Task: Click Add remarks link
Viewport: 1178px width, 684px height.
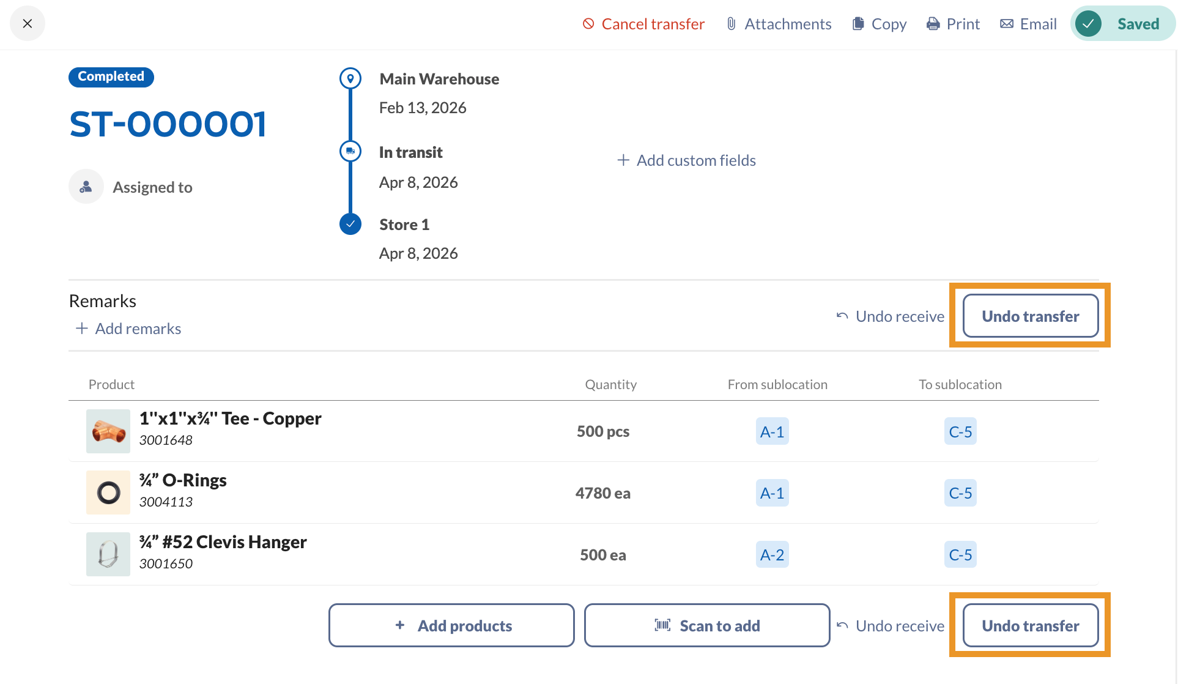Action: (x=128, y=329)
